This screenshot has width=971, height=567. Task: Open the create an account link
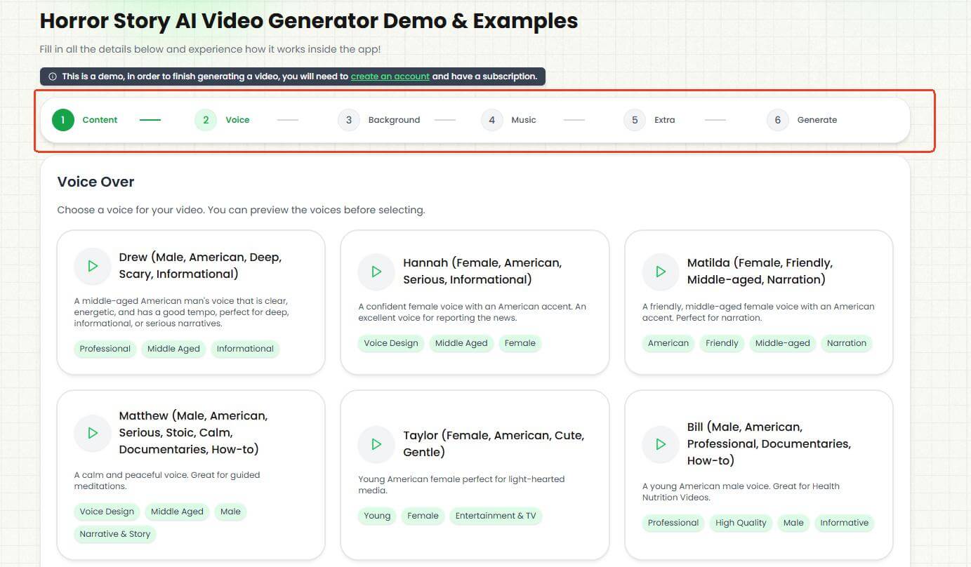(390, 76)
